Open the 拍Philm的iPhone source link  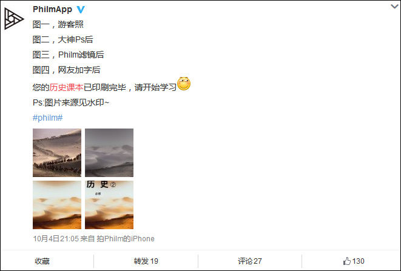[x=126, y=238]
